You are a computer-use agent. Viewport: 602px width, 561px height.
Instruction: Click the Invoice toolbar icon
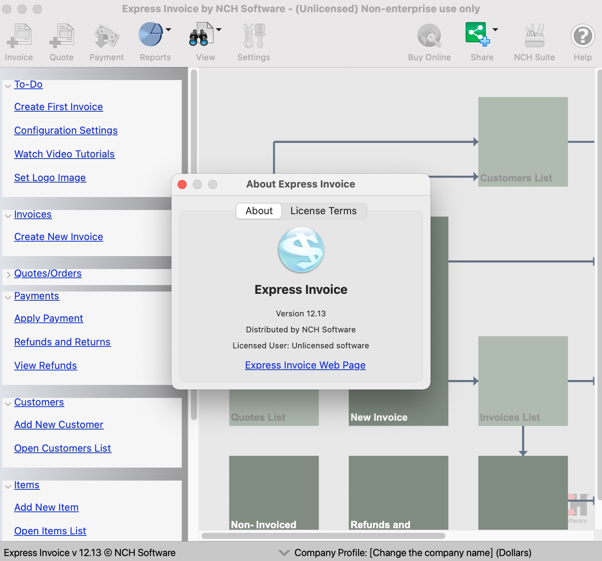pyautogui.click(x=19, y=36)
